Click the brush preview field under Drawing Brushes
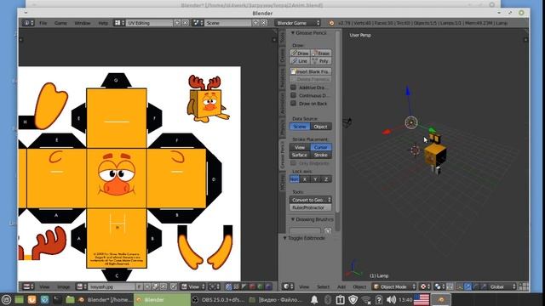Viewport: 545px width, 306px height. pyautogui.click(x=305, y=230)
